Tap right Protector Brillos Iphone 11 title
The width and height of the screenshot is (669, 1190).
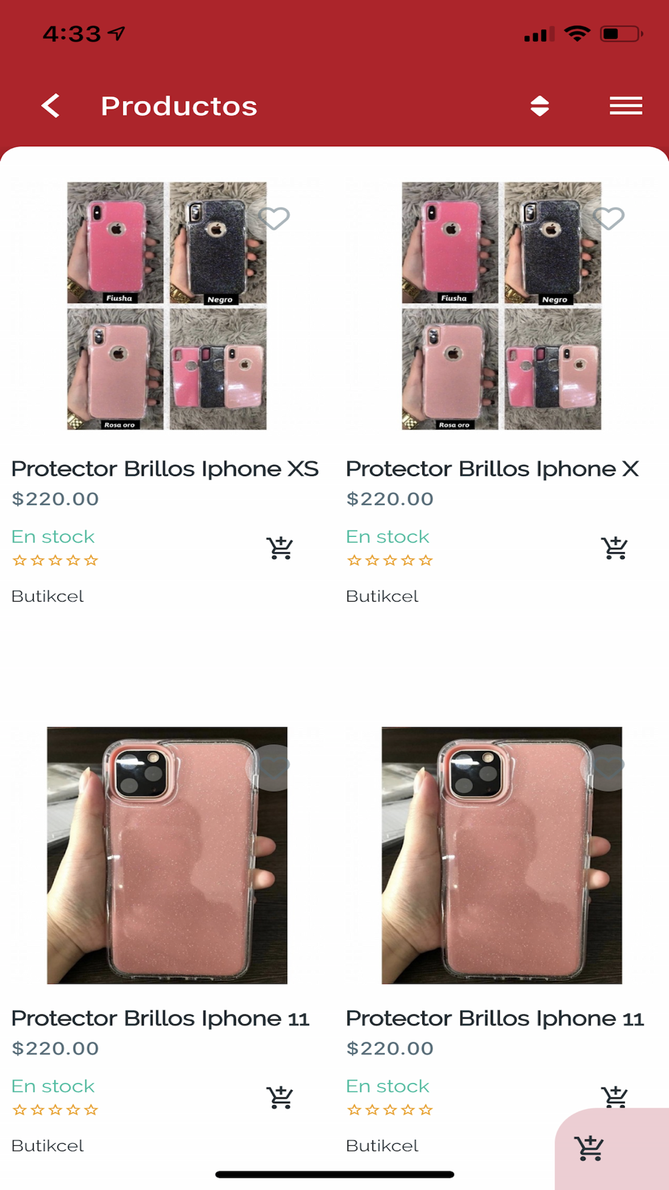(x=495, y=1019)
